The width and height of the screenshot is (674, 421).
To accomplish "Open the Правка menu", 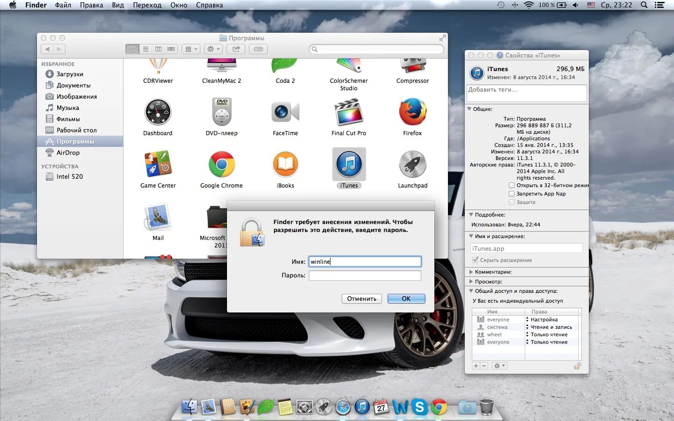I will tap(91, 5).
